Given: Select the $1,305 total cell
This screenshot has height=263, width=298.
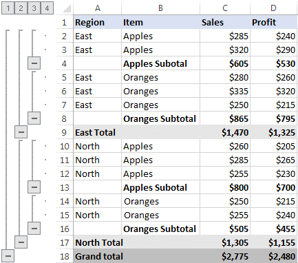Looking at the screenshot, I should [x=225, y=242].
